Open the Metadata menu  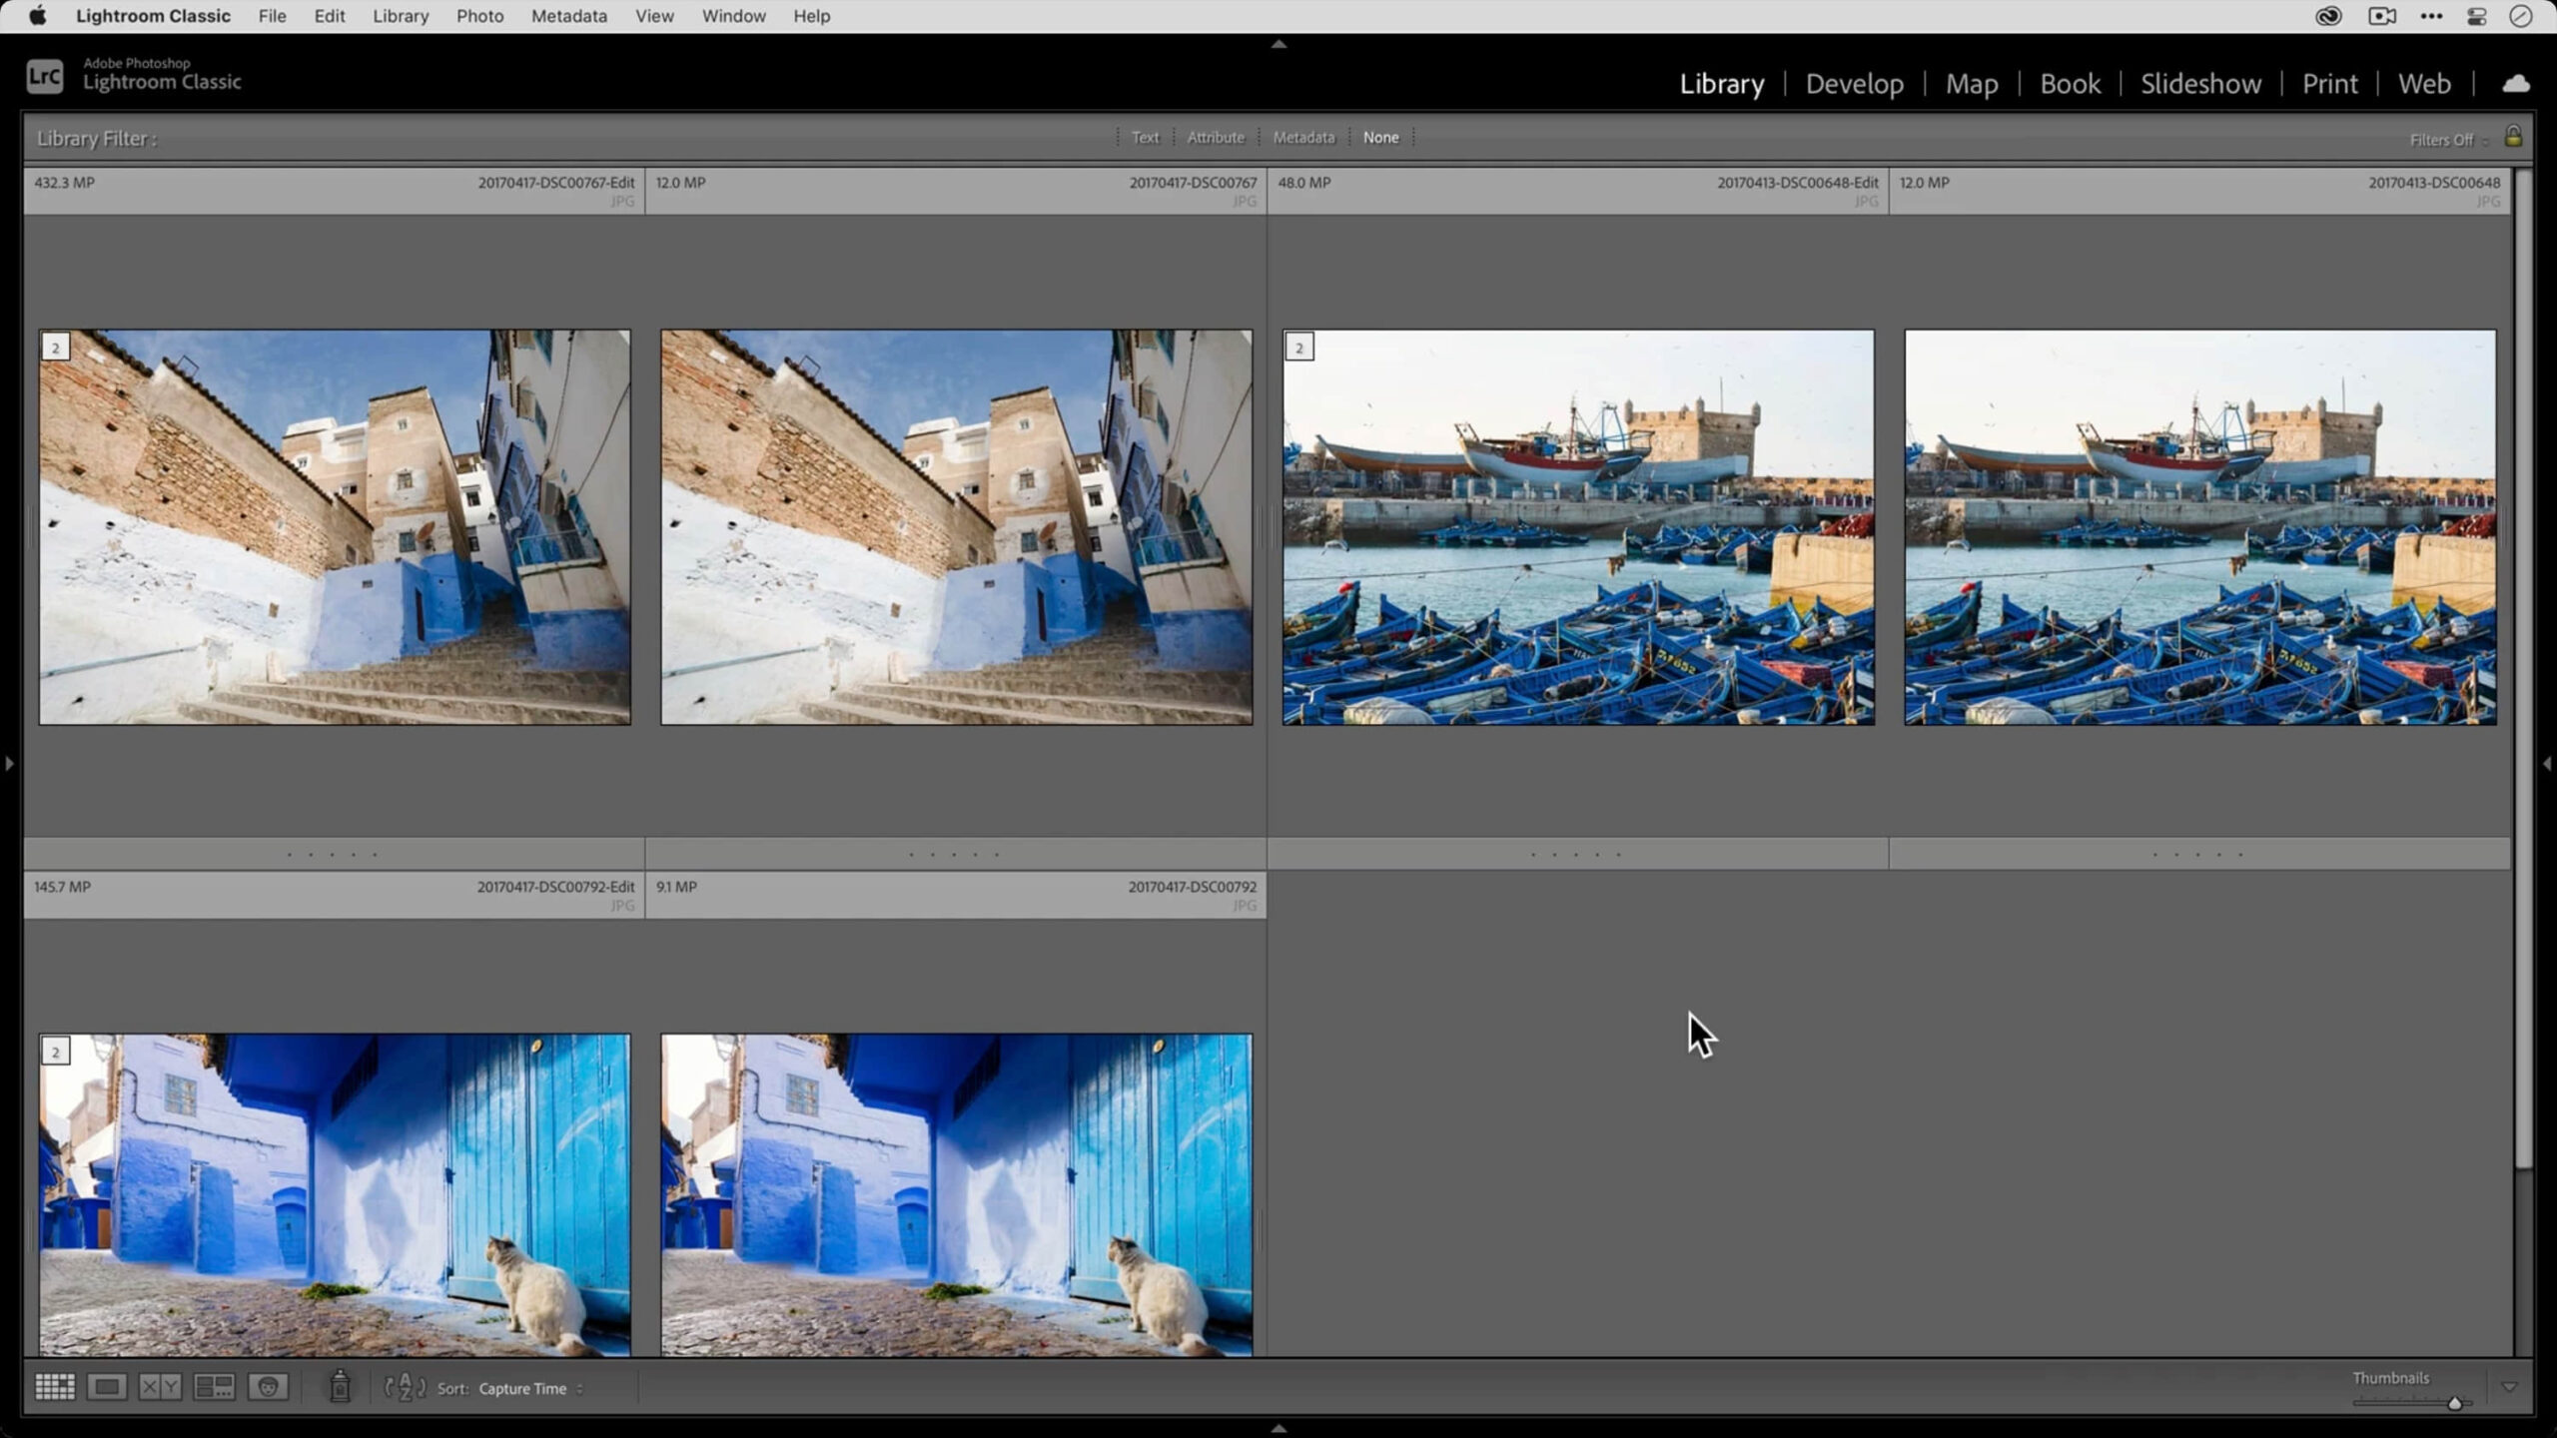[x=568, y=16]
